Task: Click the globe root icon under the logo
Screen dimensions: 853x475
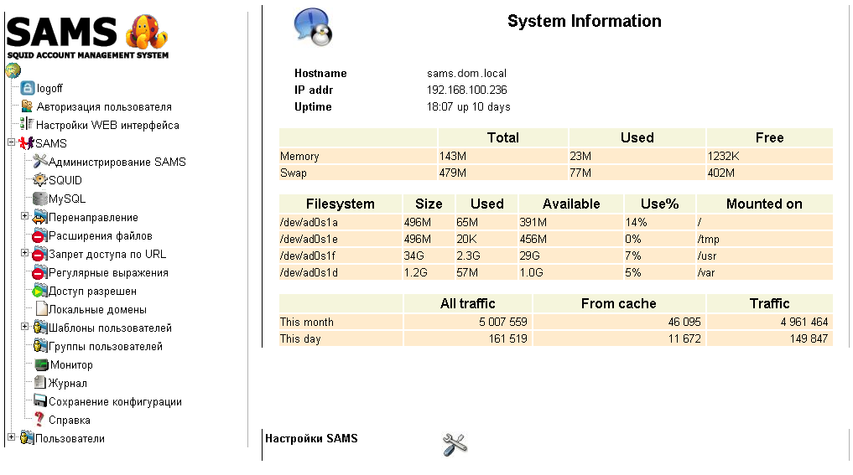Action: [13, 70]
